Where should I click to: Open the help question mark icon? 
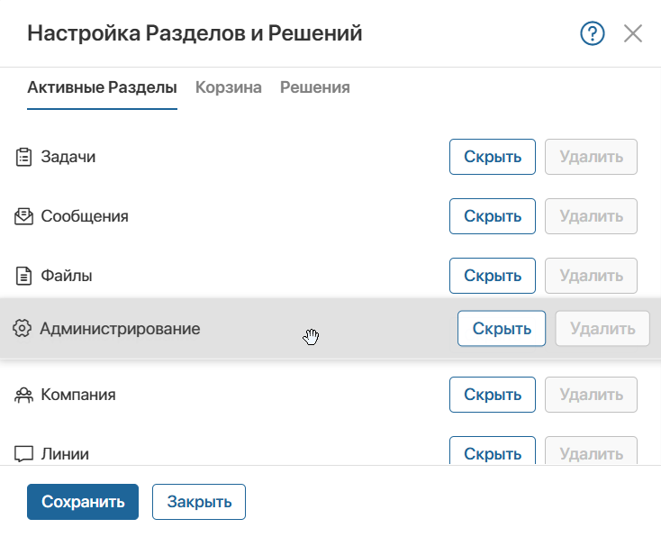click(x=593, y=33)
